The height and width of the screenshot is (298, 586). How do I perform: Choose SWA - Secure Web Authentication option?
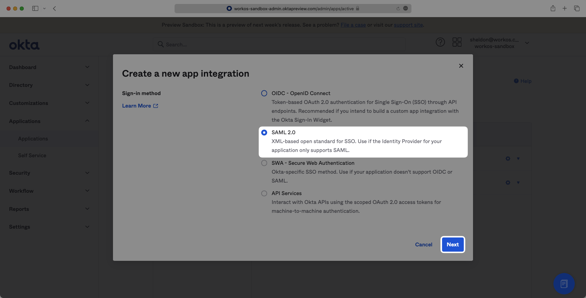264,163
